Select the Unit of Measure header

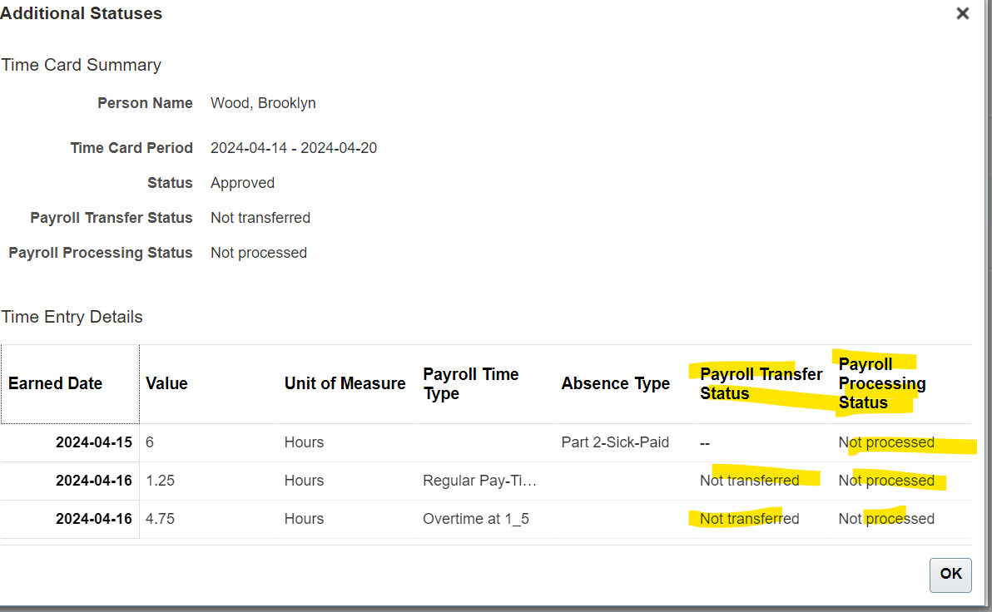pos(345,383)
